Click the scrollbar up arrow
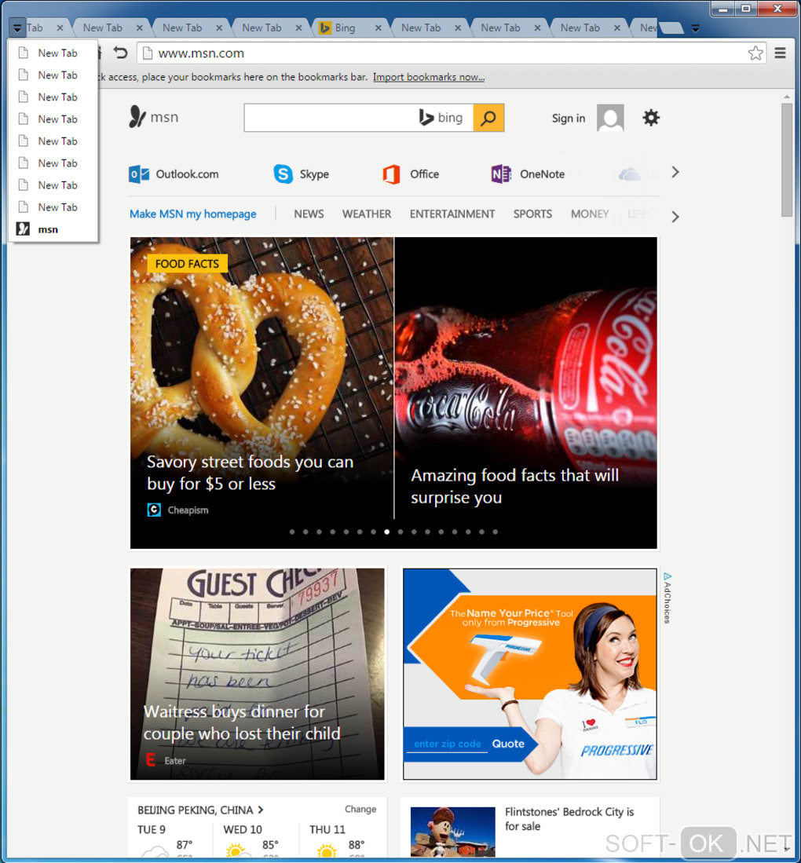 (787, 97)
